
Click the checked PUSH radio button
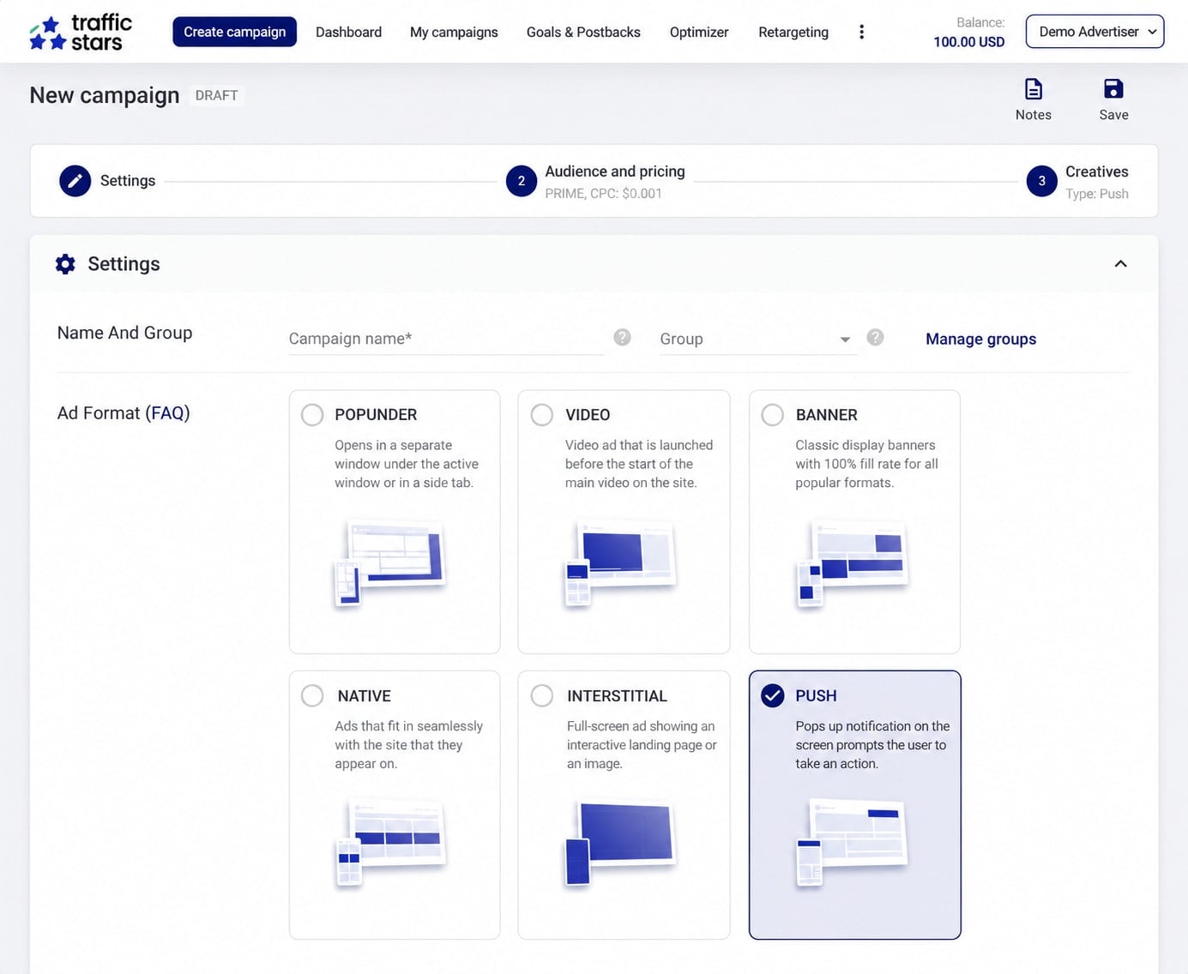tap(773, 695)
